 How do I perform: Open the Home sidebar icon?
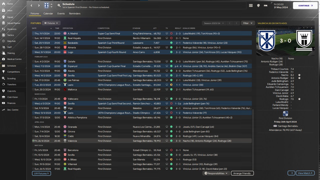point(3,4)
